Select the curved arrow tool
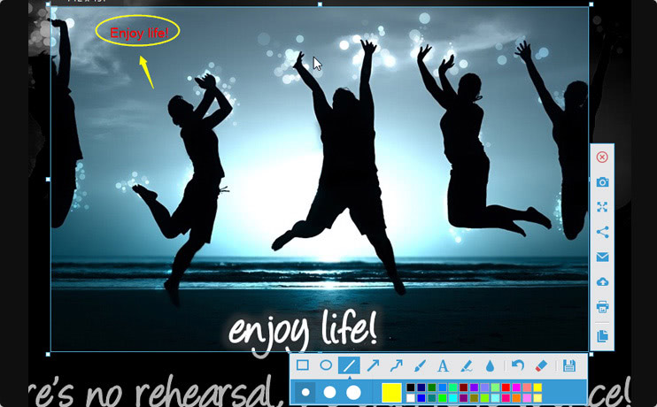Viewport: 657px width, 407px height. click(396, 365)
